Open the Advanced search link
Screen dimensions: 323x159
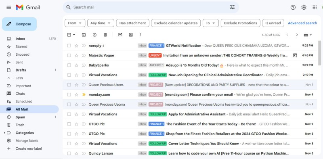click(302, 23)
